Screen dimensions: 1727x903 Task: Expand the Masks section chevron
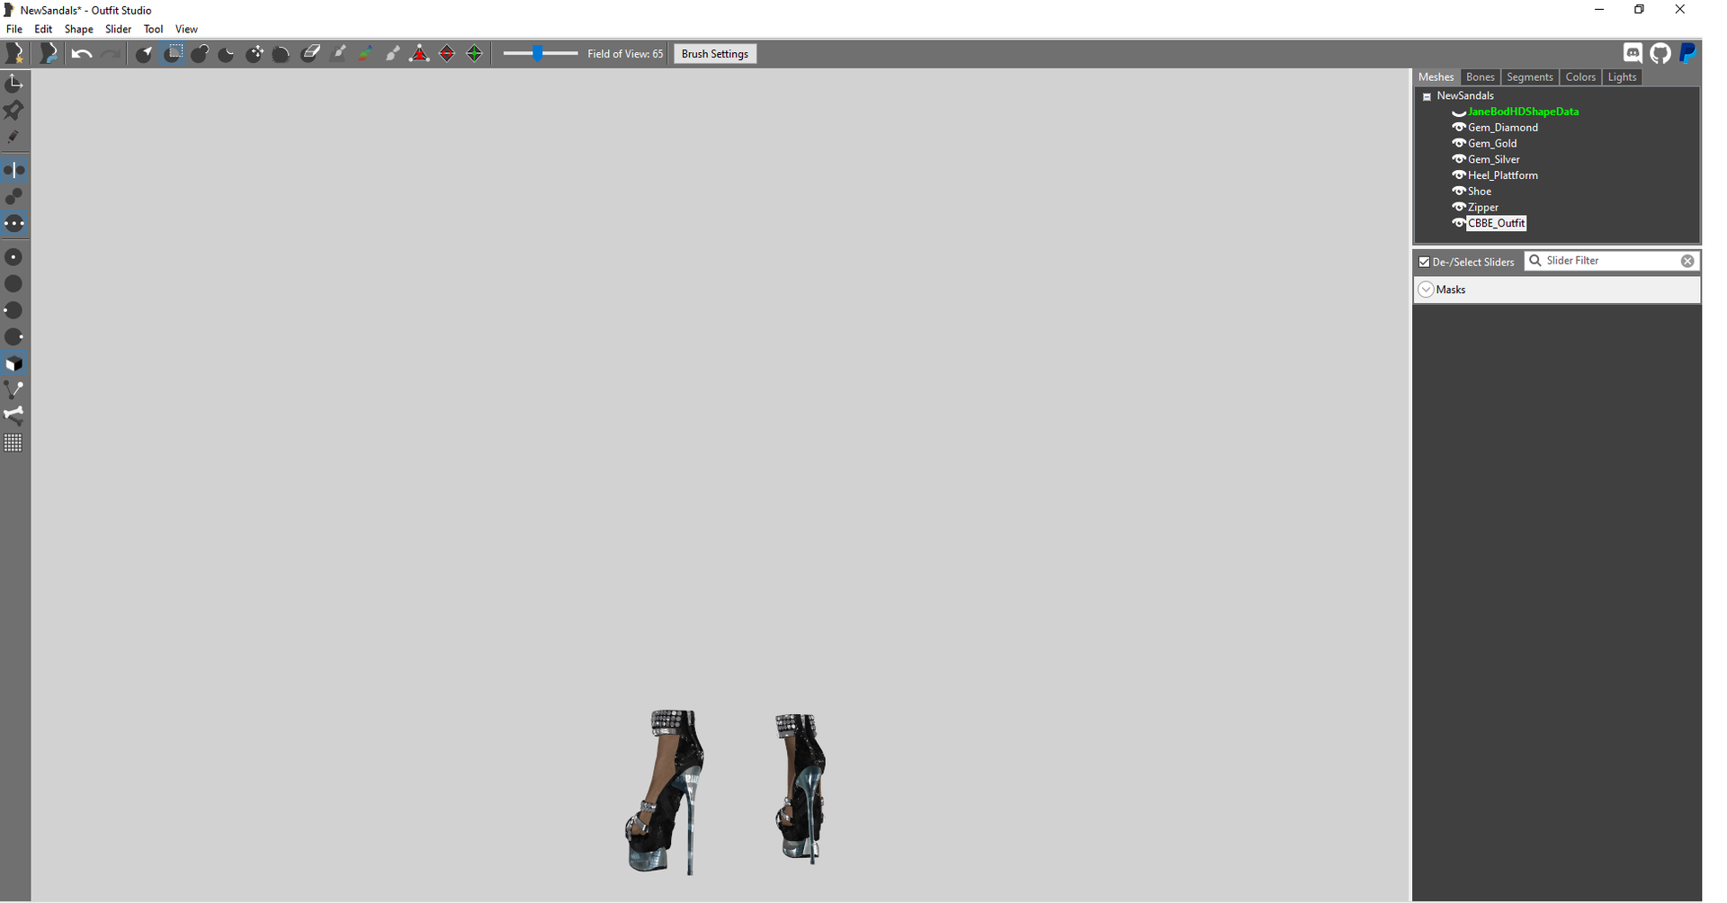(1427, 290)
